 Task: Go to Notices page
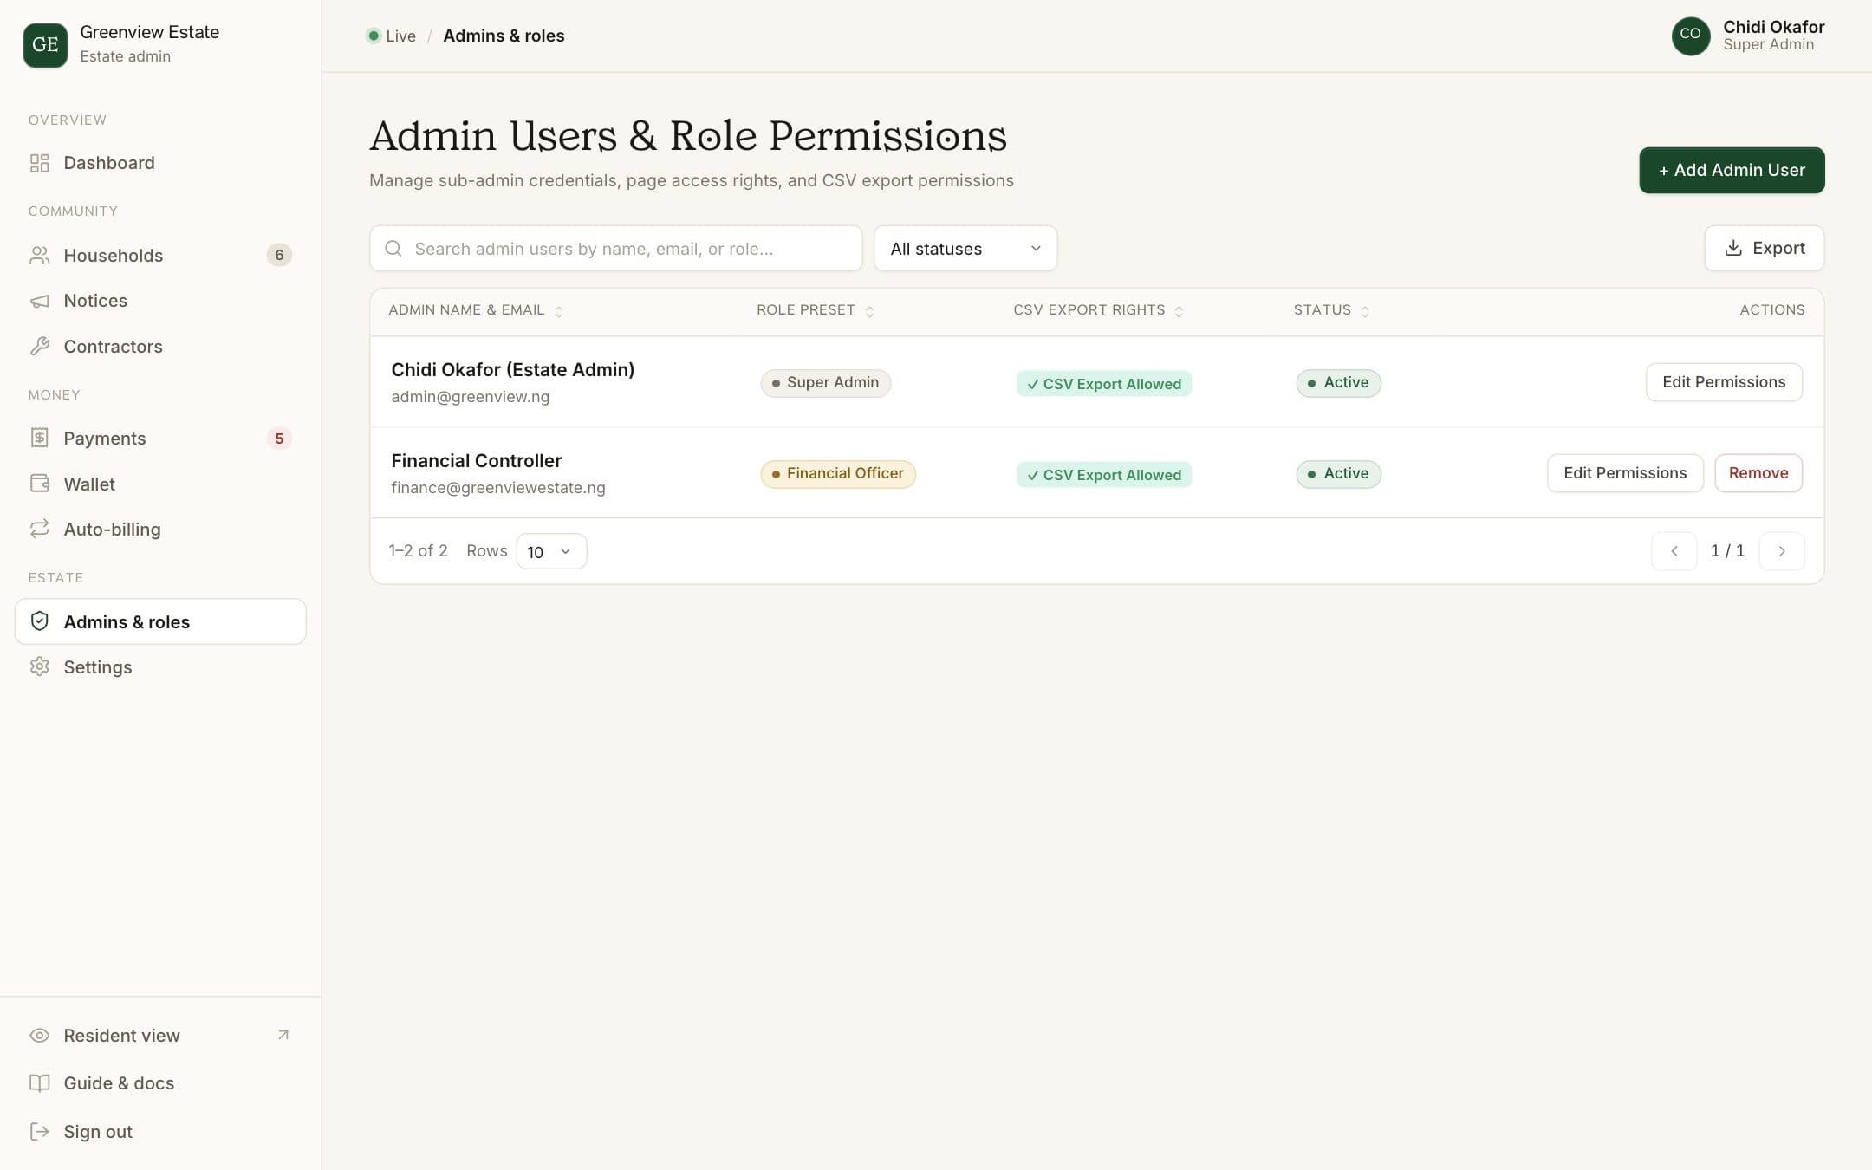[x=160, y=301]
